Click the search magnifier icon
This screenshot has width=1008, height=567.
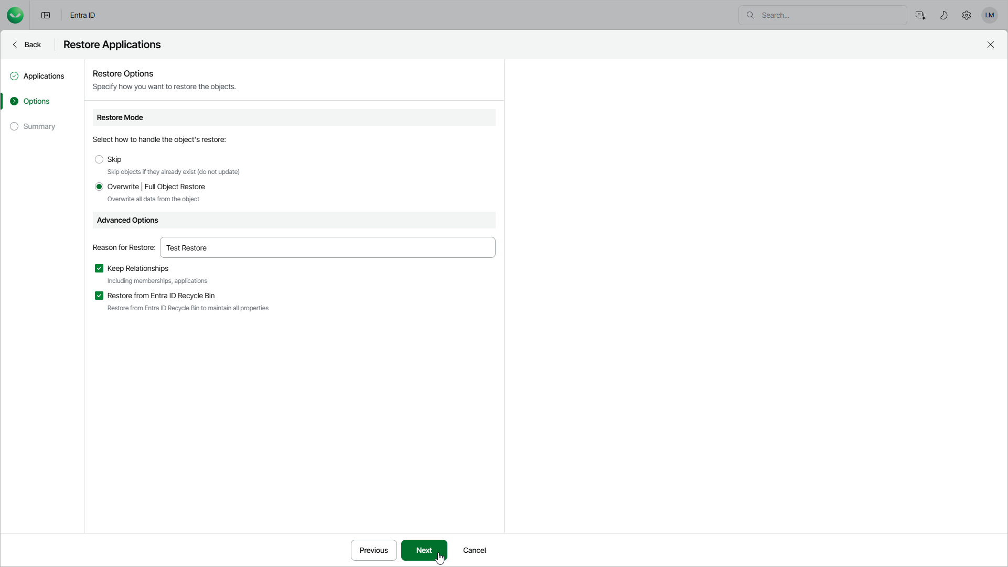pos(750,15)
